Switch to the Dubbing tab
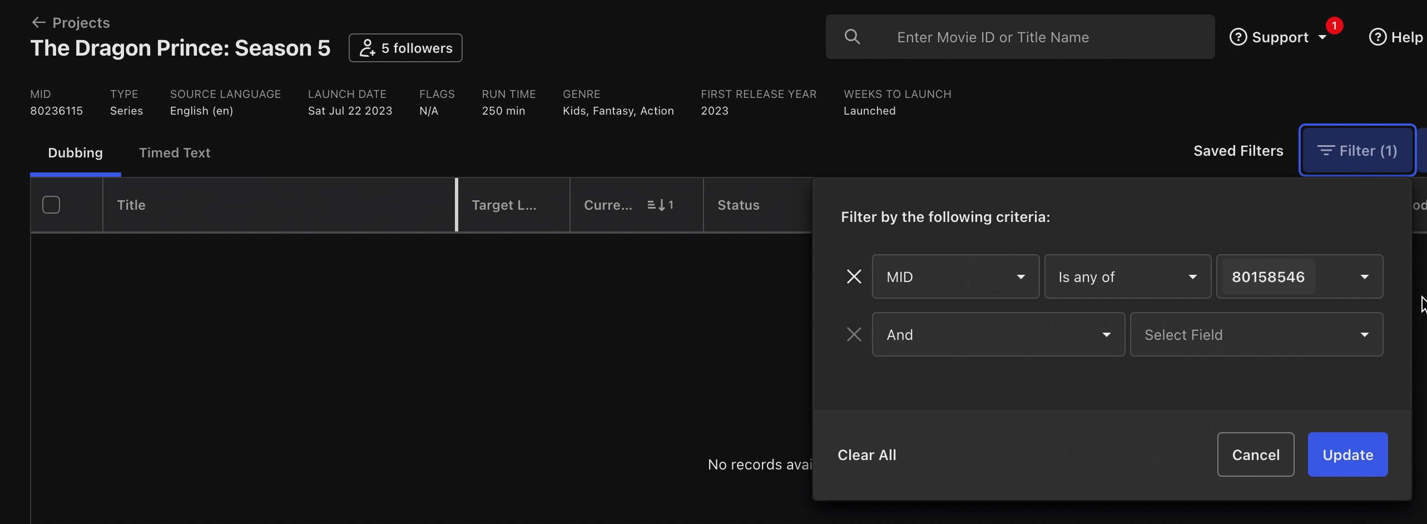Viewport: 1427px width, 524px height. click(x=75, y=152)
